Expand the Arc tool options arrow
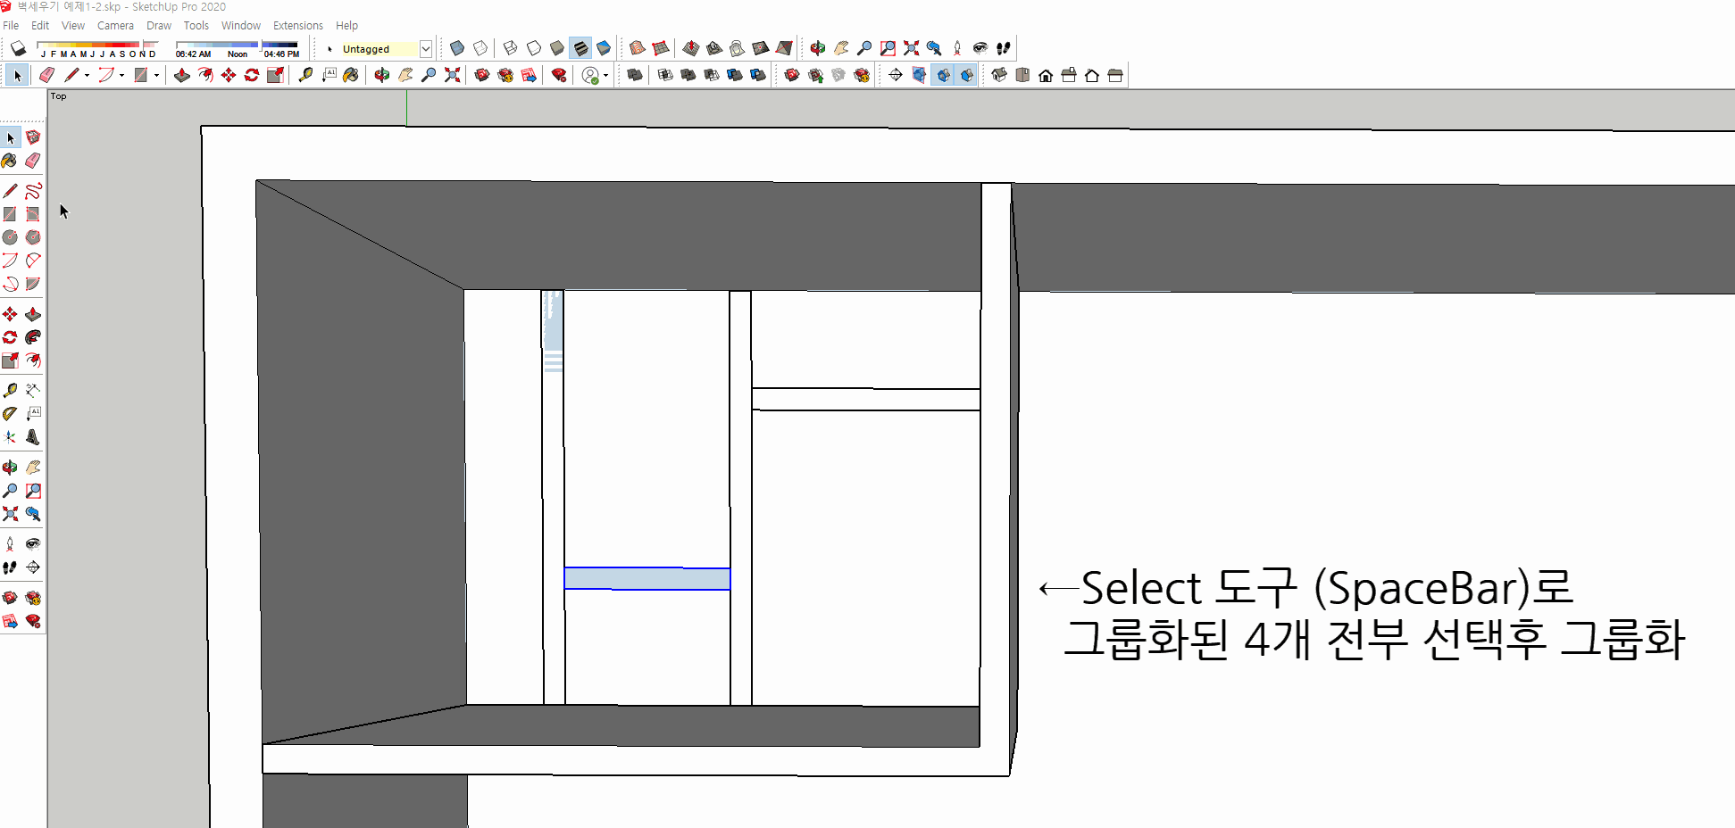The width and height of the screenshot is (1735, 828). (x=122, y=75)
